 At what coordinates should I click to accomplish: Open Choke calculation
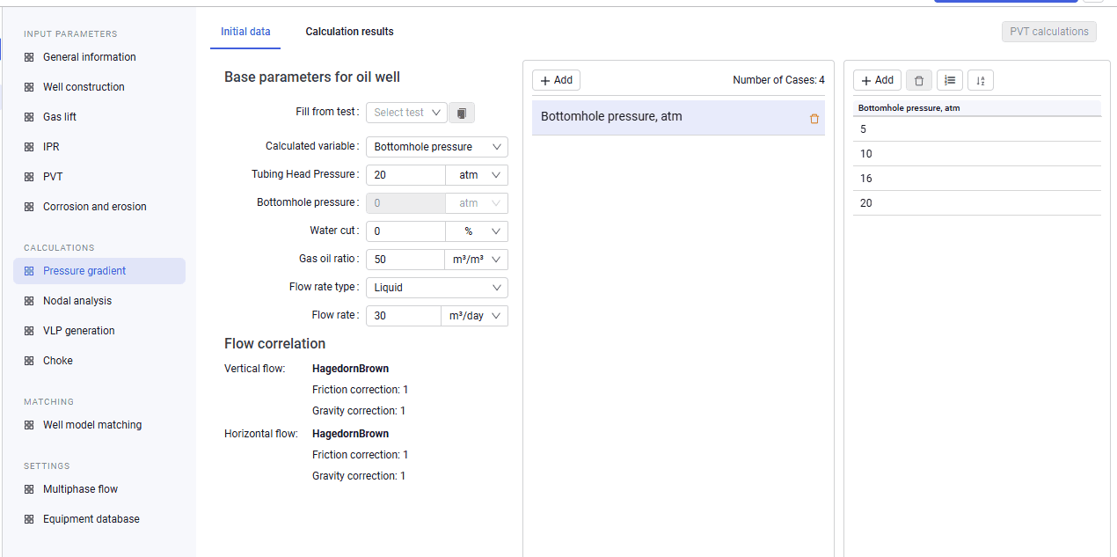pyautogui.click(x=58, y=361)
